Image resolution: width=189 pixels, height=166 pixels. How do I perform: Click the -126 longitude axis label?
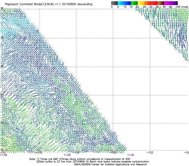[x=113, y=152]
